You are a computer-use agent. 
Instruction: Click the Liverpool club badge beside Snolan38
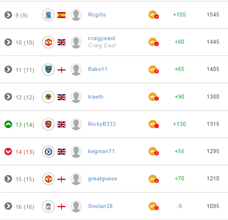[48, 206]
